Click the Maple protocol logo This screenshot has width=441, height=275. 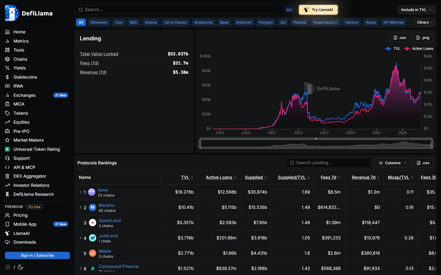tap(93, 253)
